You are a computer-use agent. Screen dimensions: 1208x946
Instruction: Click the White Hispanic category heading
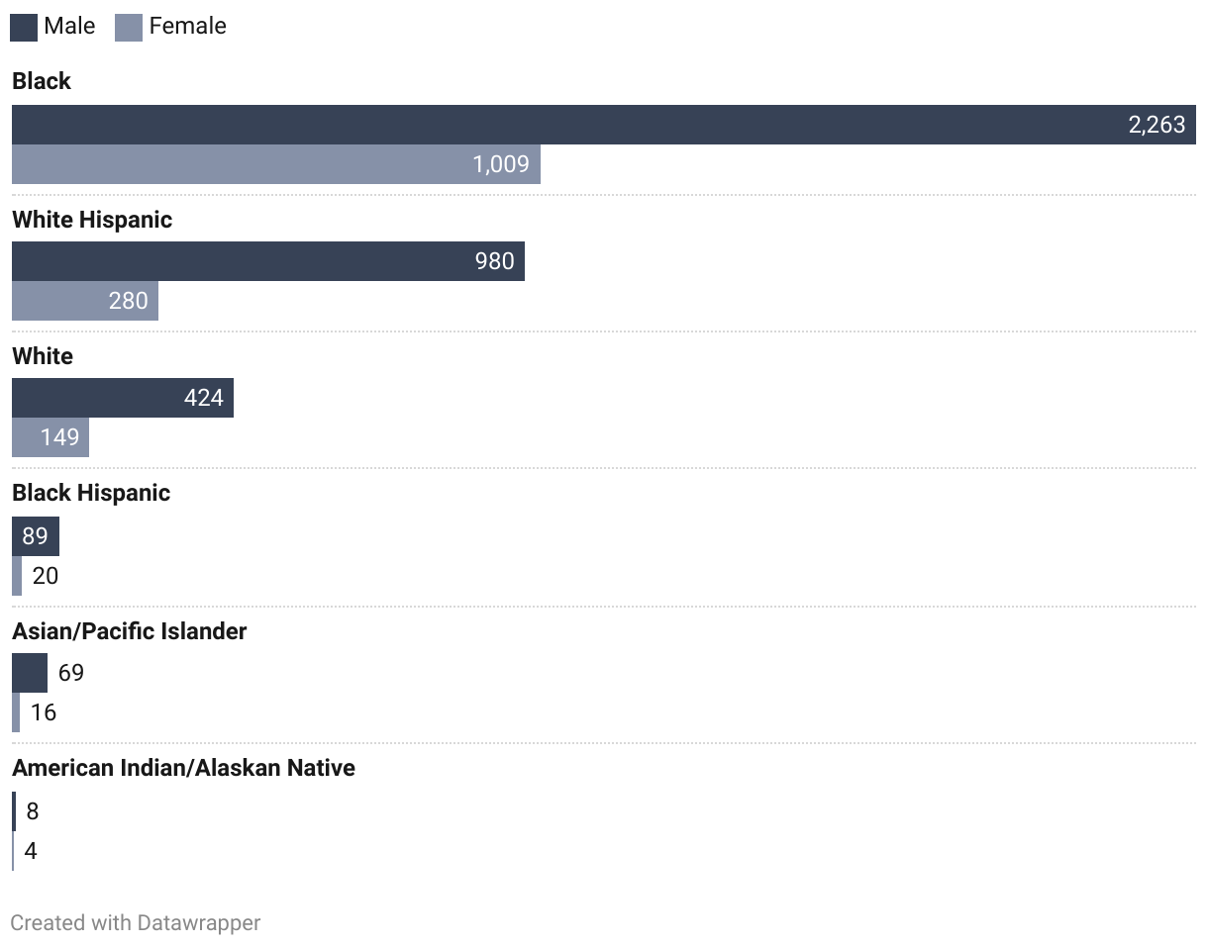pos(92,220)
